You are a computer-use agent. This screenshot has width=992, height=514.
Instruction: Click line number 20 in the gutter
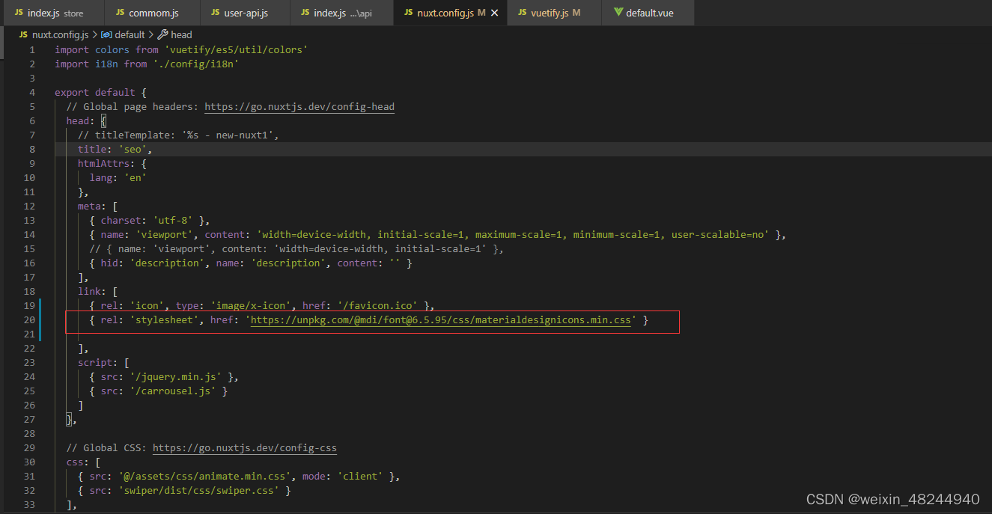point(29,319)
